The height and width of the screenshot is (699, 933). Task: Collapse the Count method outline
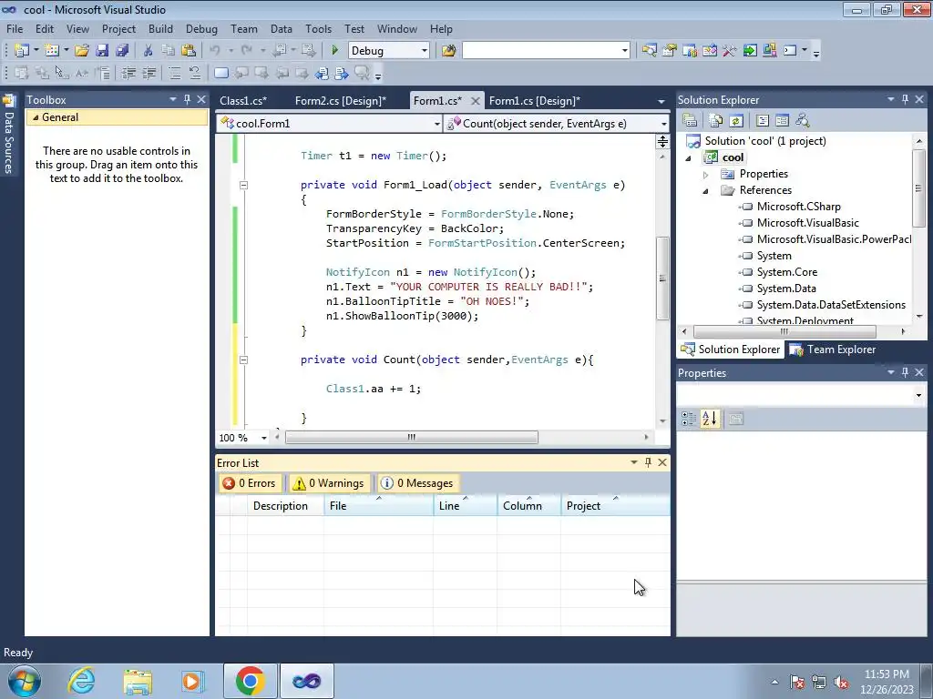click(243, 360)
